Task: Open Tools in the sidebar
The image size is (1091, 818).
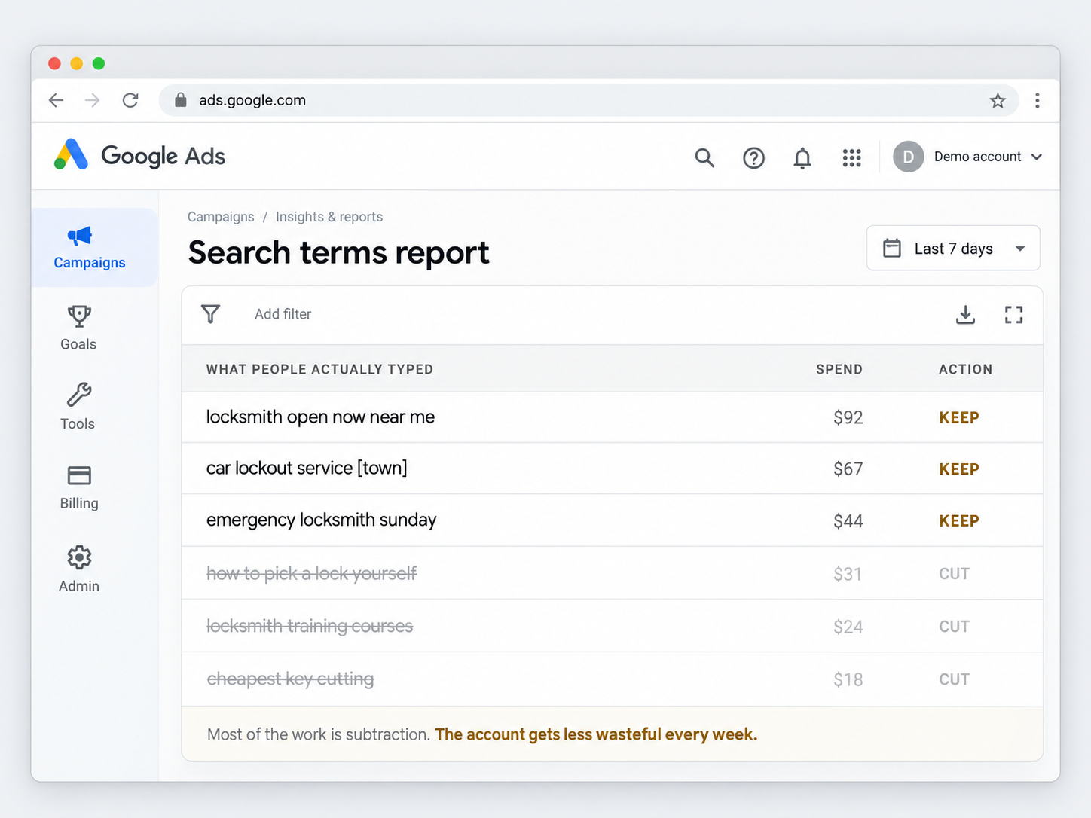Action: [78, 407]
